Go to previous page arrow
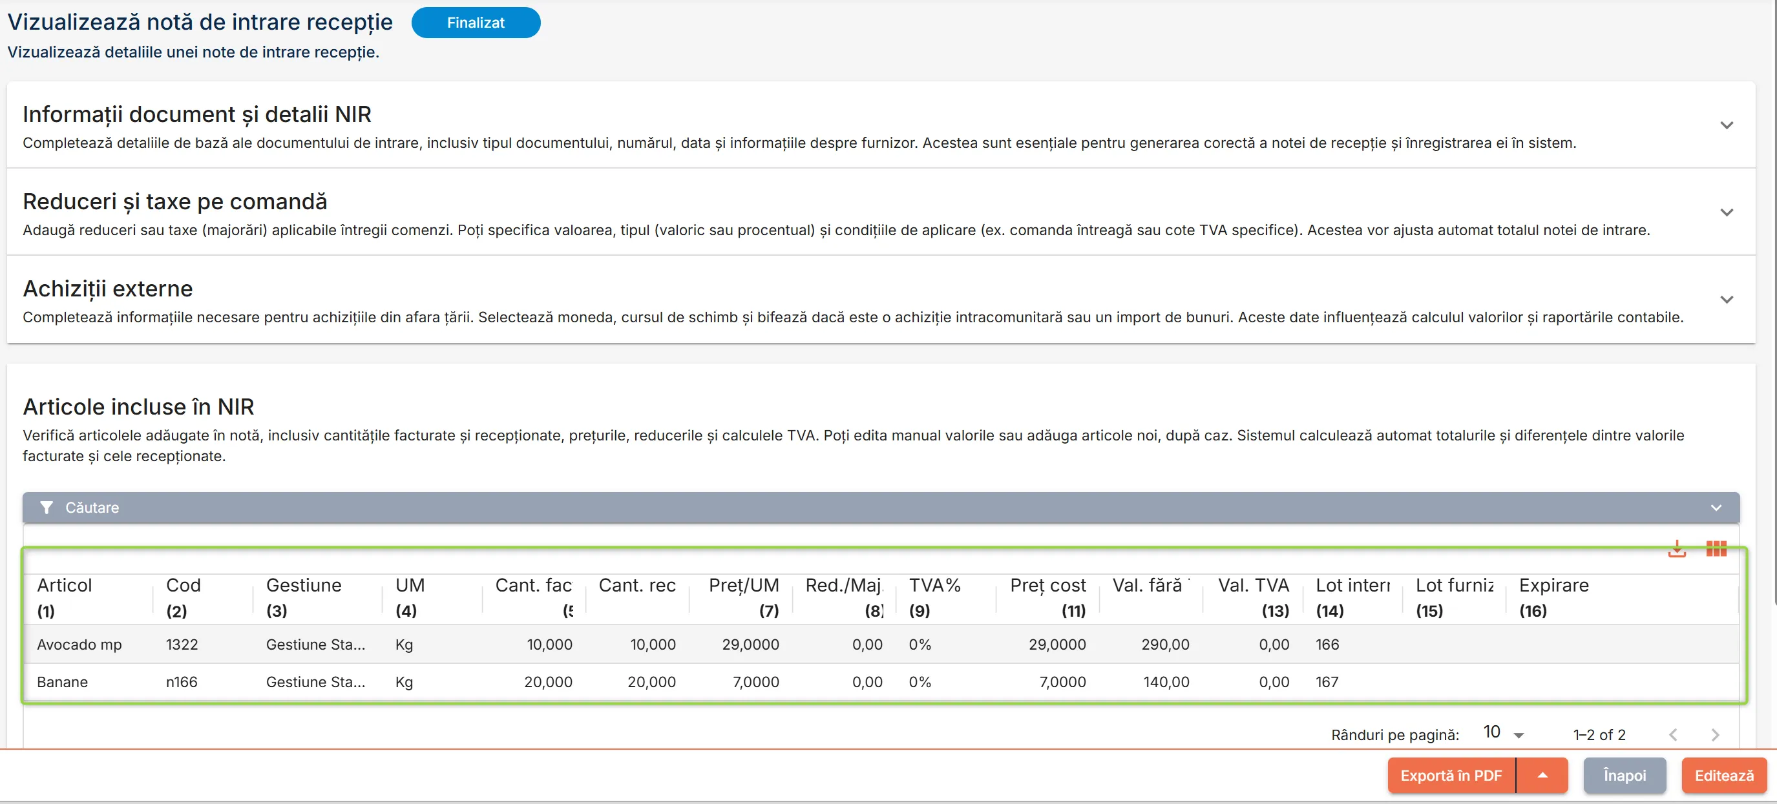This screenshot has width=1777, height=804. 1673,735
